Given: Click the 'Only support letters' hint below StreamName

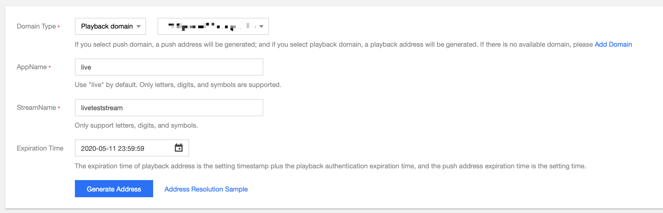Looking at the screenshot, I should [136, 125].
